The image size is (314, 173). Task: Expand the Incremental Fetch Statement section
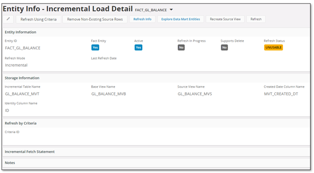point(30,152)
